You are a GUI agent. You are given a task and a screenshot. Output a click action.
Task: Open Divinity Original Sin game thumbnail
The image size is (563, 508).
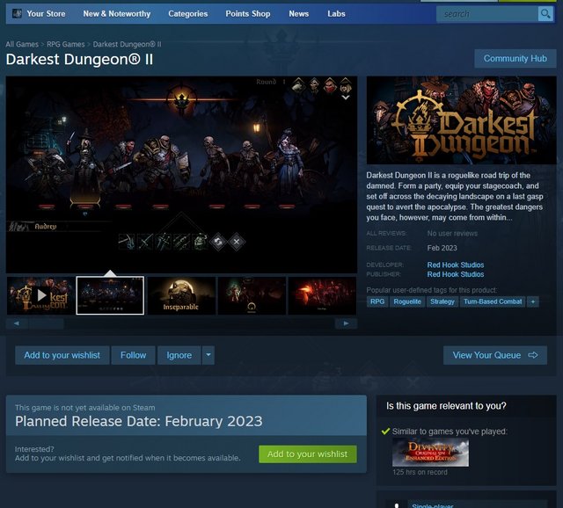point(430,453)
